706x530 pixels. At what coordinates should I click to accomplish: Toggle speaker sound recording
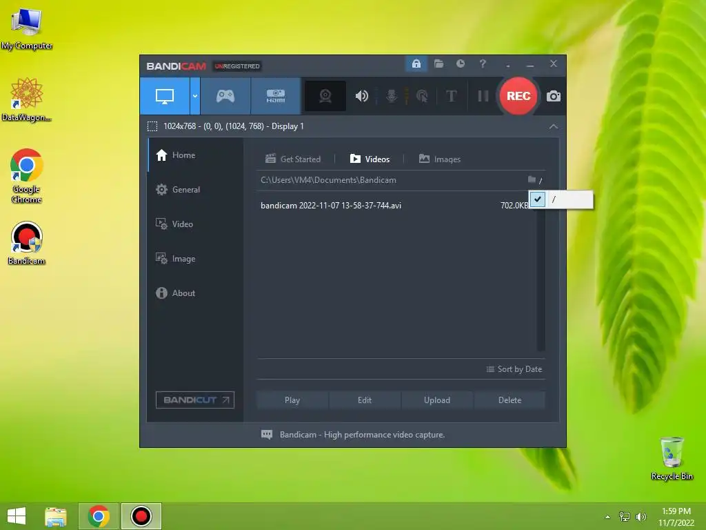(x=361, y=96)
